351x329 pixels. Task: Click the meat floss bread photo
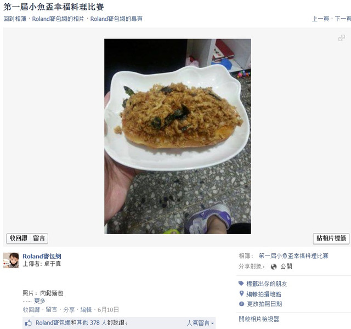[x=178, y=137]
